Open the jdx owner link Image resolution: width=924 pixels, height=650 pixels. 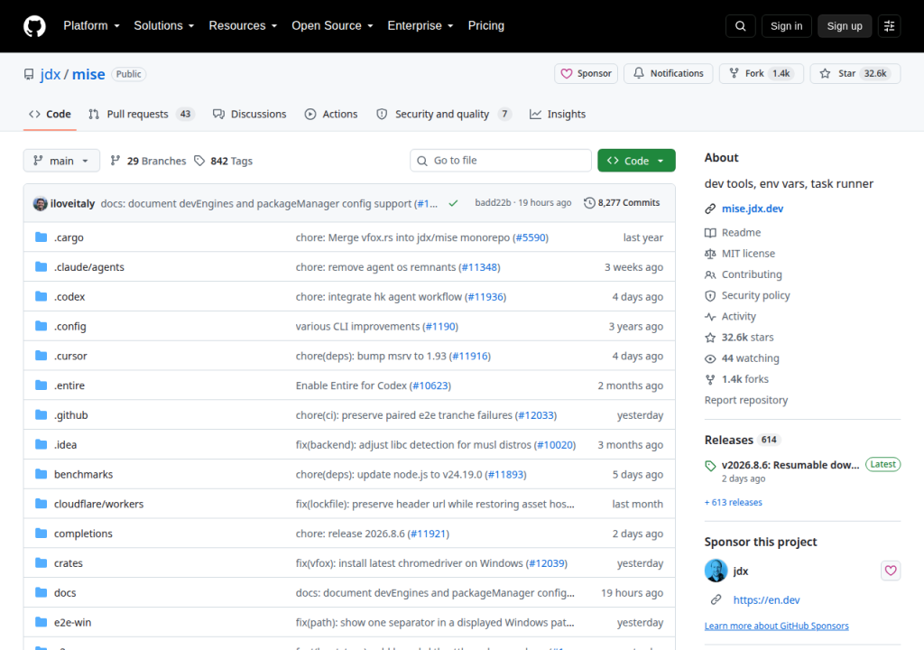click(x=51, y=74)
